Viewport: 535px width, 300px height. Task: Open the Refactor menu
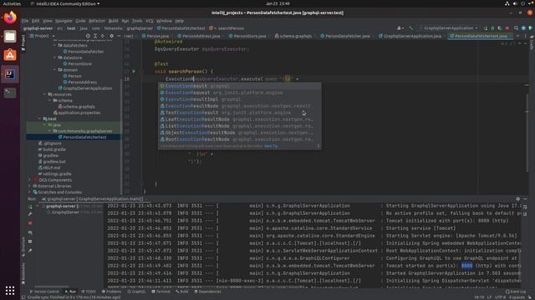click(97, 21)
